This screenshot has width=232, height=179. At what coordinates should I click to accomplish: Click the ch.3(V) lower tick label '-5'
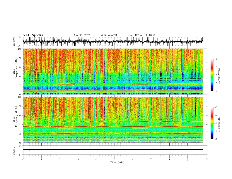(x=20, y=155)
